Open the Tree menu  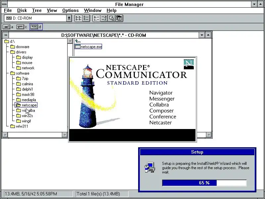[37, 11]
